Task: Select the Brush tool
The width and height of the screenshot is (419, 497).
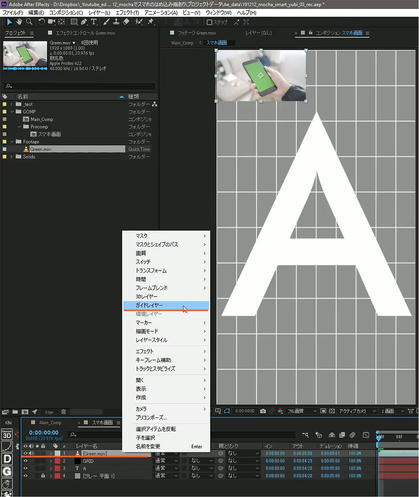Action: click(106, 21)
